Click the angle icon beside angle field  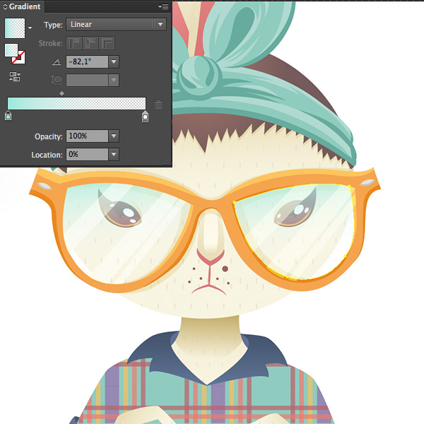coord(57,62)
